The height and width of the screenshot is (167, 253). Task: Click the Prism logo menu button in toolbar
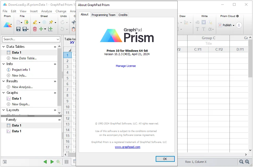(x=8, y=25)
